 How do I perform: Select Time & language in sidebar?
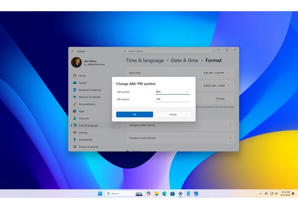tap(96, 125)
